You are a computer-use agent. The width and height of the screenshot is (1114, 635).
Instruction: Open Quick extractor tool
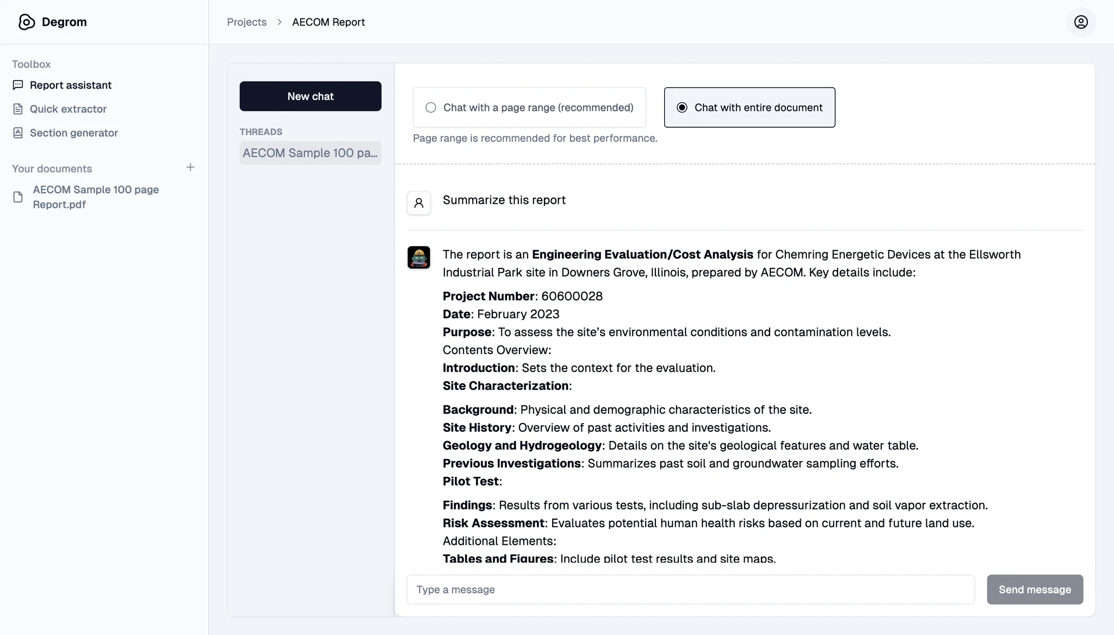68,109
